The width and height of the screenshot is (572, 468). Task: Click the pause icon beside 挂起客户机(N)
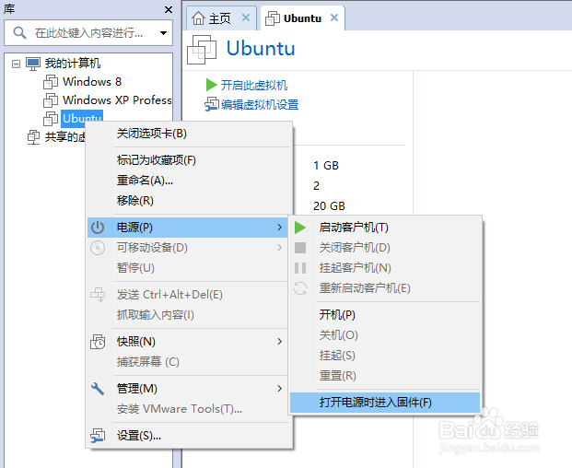tap(300, 268)
